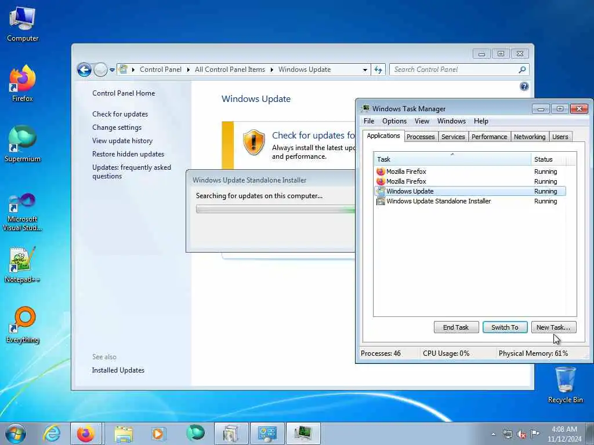Open the Task Manager Options menu
Viewport: 594px width, 445px height.
tap(394, 121)
